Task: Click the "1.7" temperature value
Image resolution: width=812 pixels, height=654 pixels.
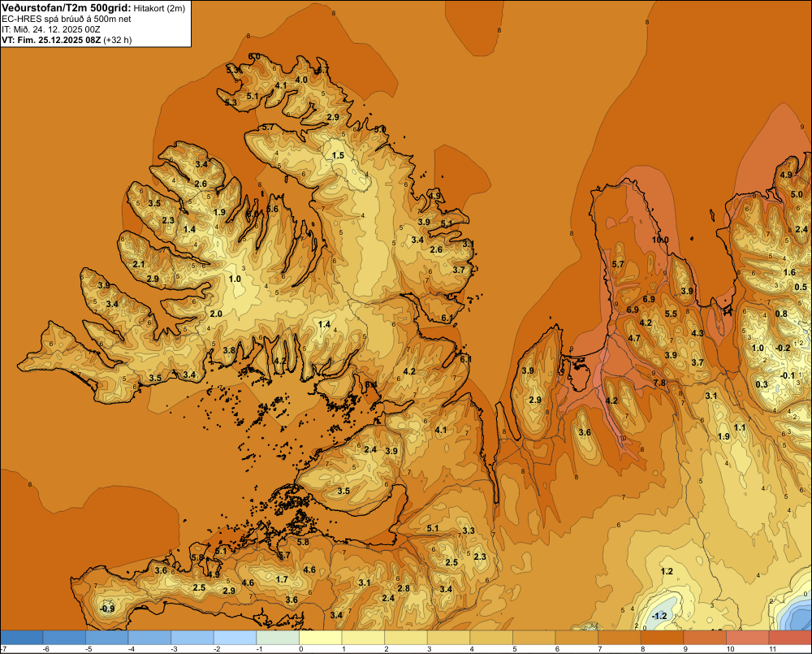Action: point(282,579)
